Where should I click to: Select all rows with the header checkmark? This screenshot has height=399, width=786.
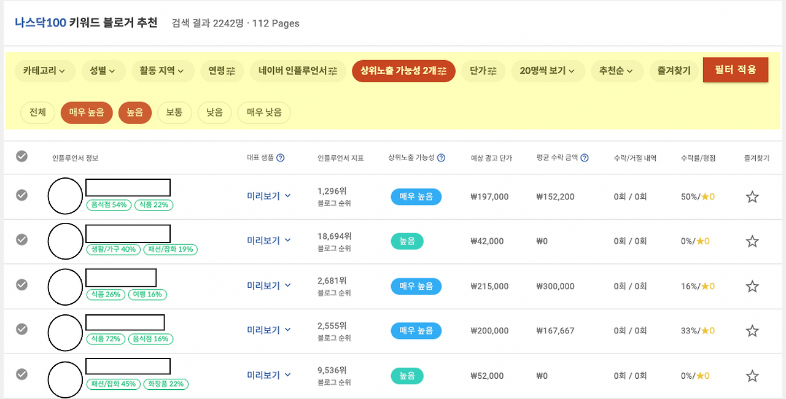click(x=21, y=157)
